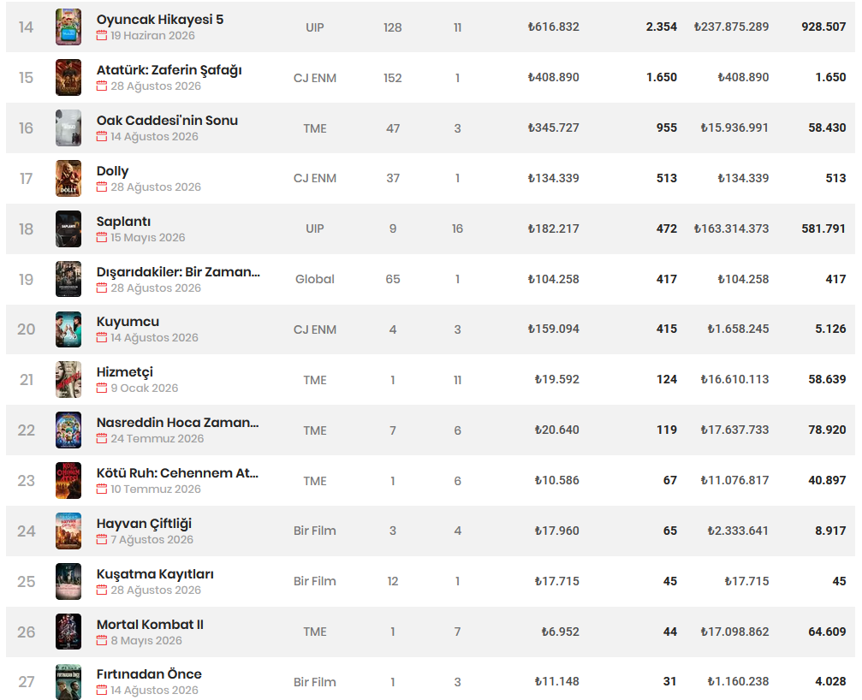The width and height of the screenshot is (862, 700).
Task: Open Oak Caddesi'nin Sonu movie title link
Action: pos(167,121)
